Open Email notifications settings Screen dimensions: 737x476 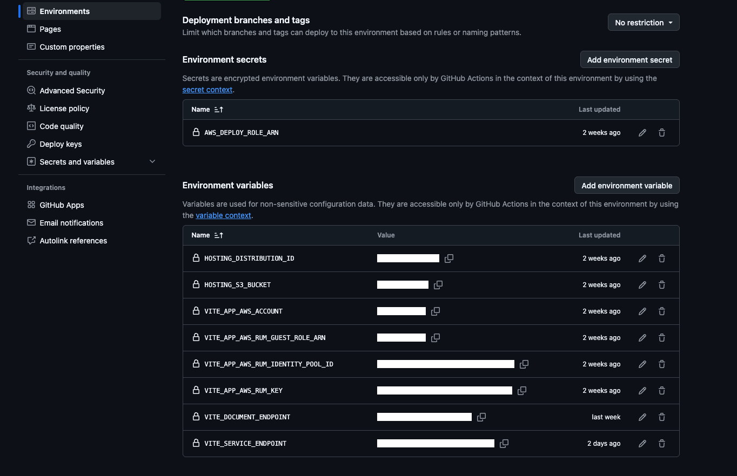[92, 223]
